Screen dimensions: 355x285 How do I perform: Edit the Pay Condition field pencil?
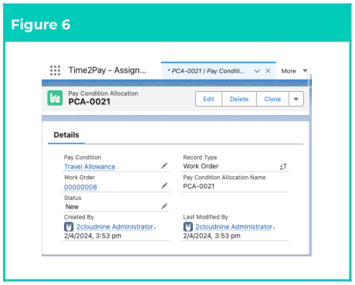pos(164,166)
